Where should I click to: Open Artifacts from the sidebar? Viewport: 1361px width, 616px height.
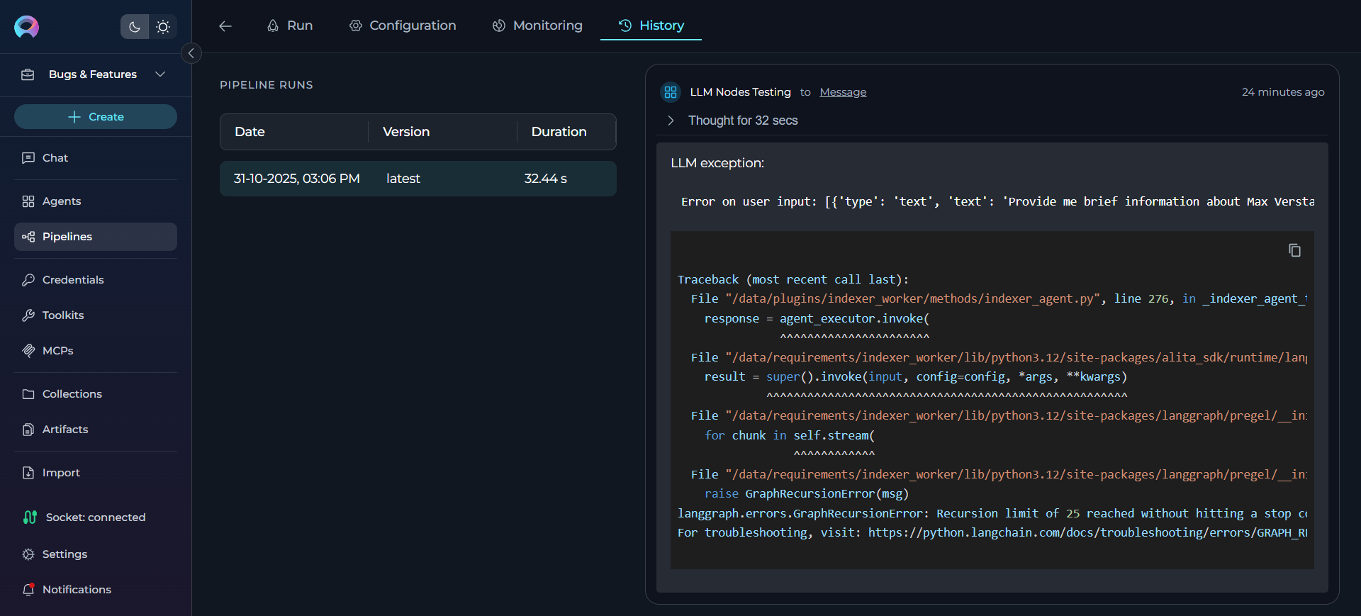(65, 430)
